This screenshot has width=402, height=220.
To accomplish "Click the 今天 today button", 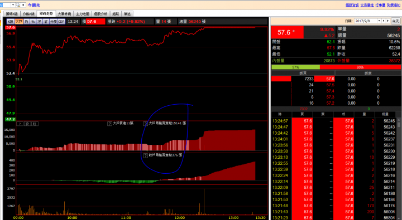I will (396, 21).
